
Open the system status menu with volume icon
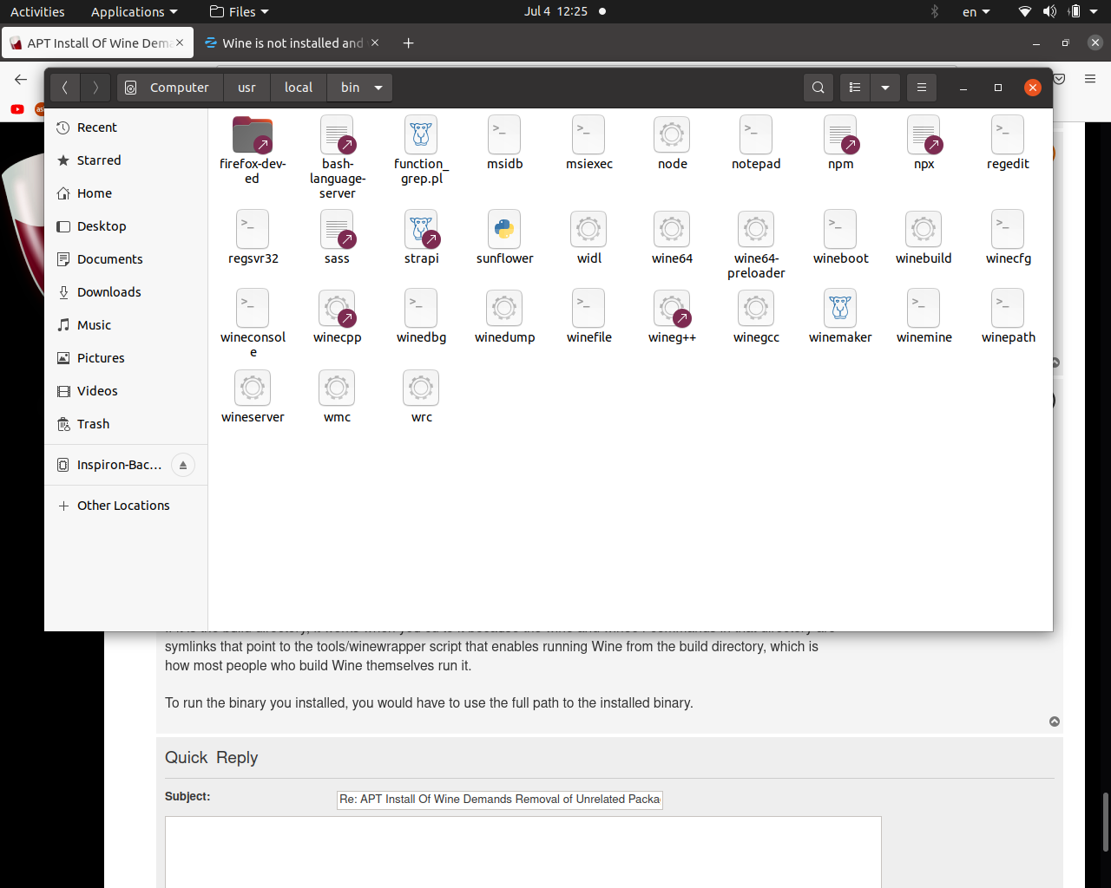(1059, 11)
